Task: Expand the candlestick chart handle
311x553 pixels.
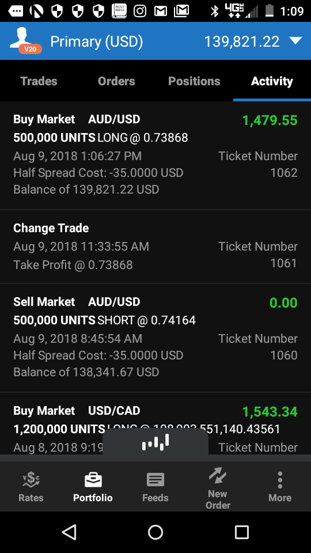Action: [x=155, y=442]
